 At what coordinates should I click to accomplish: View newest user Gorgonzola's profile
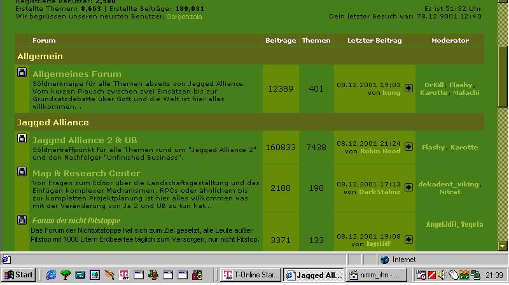(184, 17)
